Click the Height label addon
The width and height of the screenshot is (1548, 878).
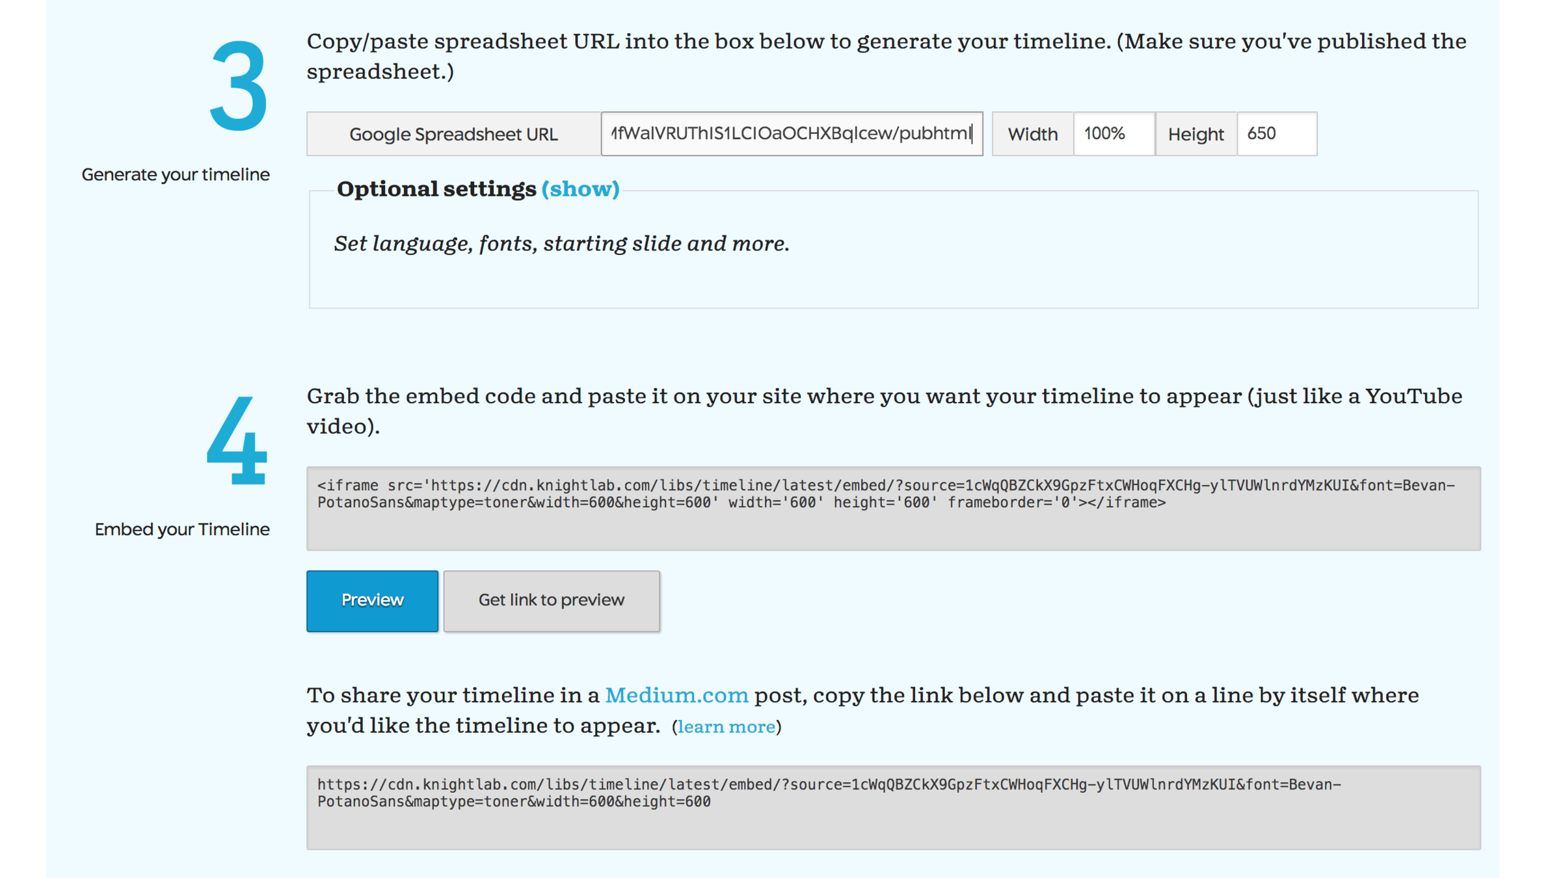[1195, 134]
